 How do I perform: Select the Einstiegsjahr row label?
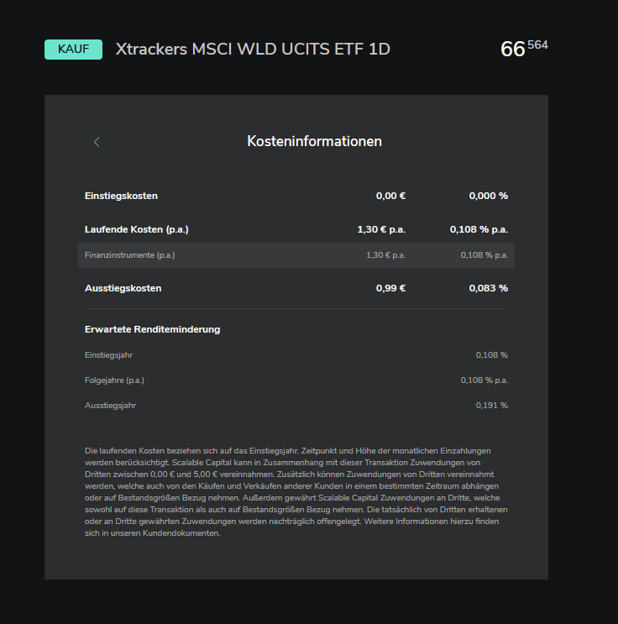(x=108, y=355)
